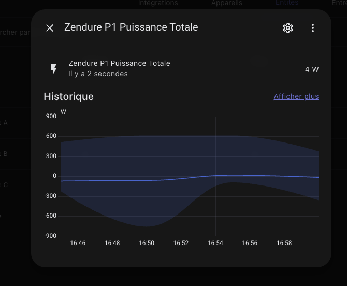
Task: Switch to the Appareils tab
Action: [x=227, y=3]
